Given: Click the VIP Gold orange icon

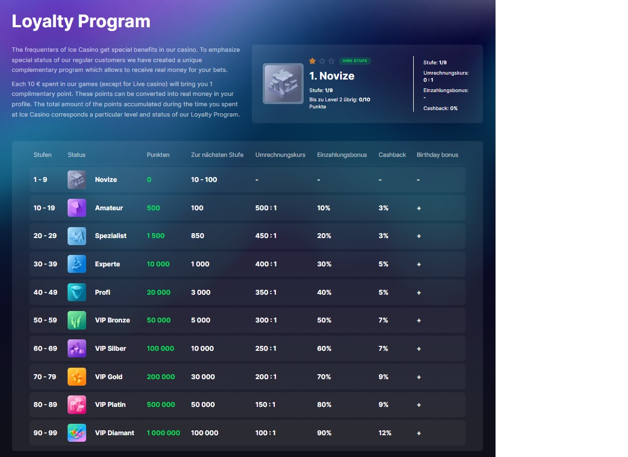Looking at the screenshot, I should click(76, 376).
